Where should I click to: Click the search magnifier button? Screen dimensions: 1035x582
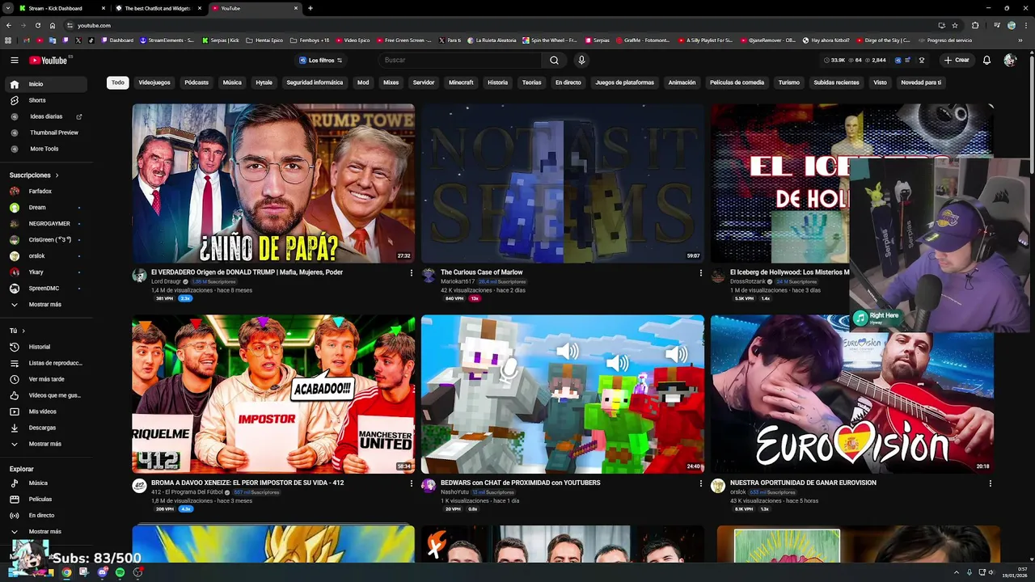click(554, 60)
